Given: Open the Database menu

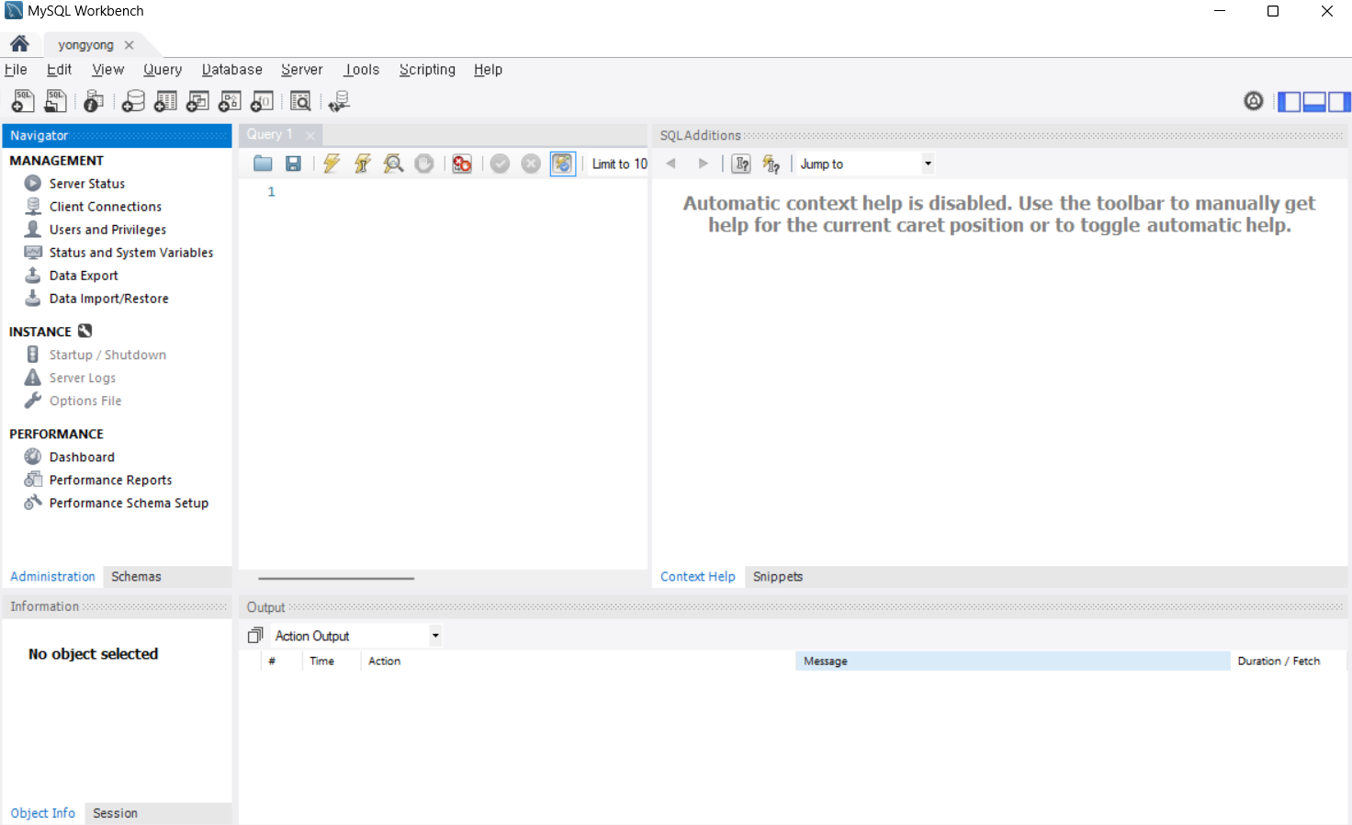Looking at the screenshot, I should pos(232,70).
